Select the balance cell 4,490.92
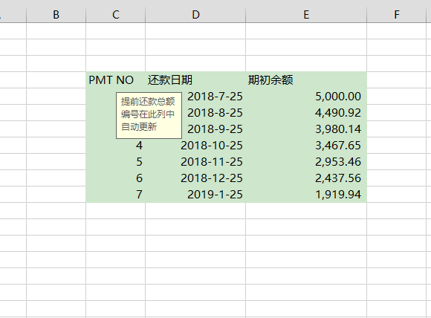The height and width of the screenshot is (318, 431). (x=306, y=113)
